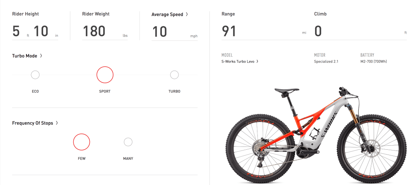This screenshot has width=416, height=185.
Task: Click the Frequency Of Stops heading label
Action: [x=33, y=123]
